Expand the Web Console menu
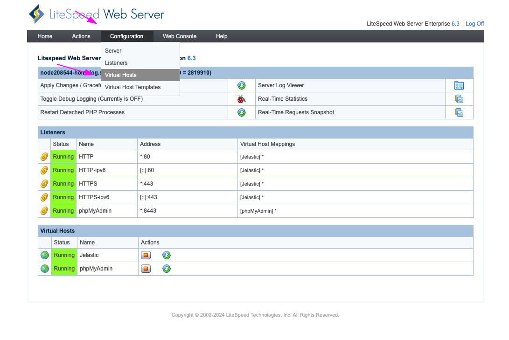Viewport: 509px width, 340px height. pos(180,36)
